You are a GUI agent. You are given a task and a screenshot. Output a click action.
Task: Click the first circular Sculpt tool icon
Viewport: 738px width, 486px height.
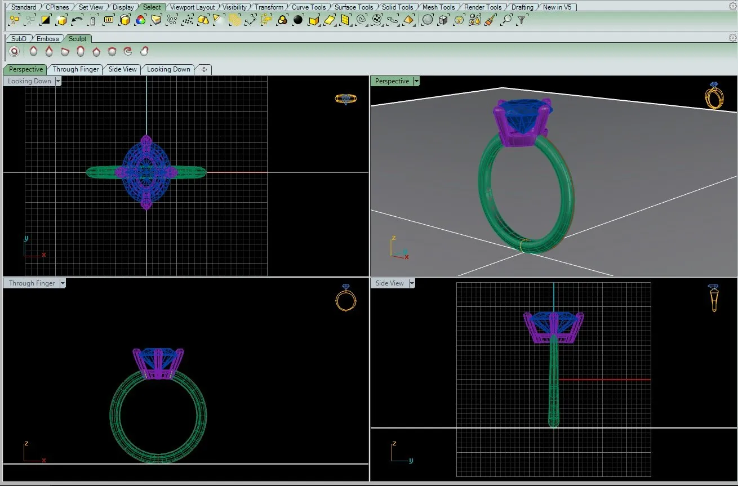point(14,51)
